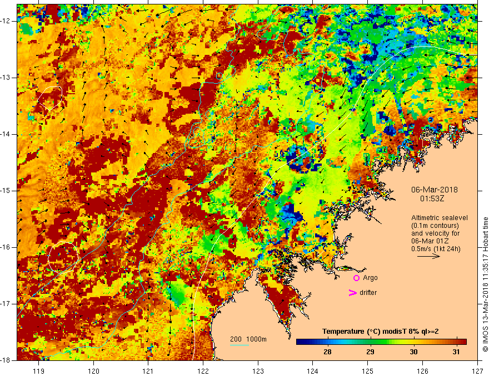Screen dimensions: 489x377
Task: Click the "06-Mar 01Z" text line
Action: click(x=430, y=241)
